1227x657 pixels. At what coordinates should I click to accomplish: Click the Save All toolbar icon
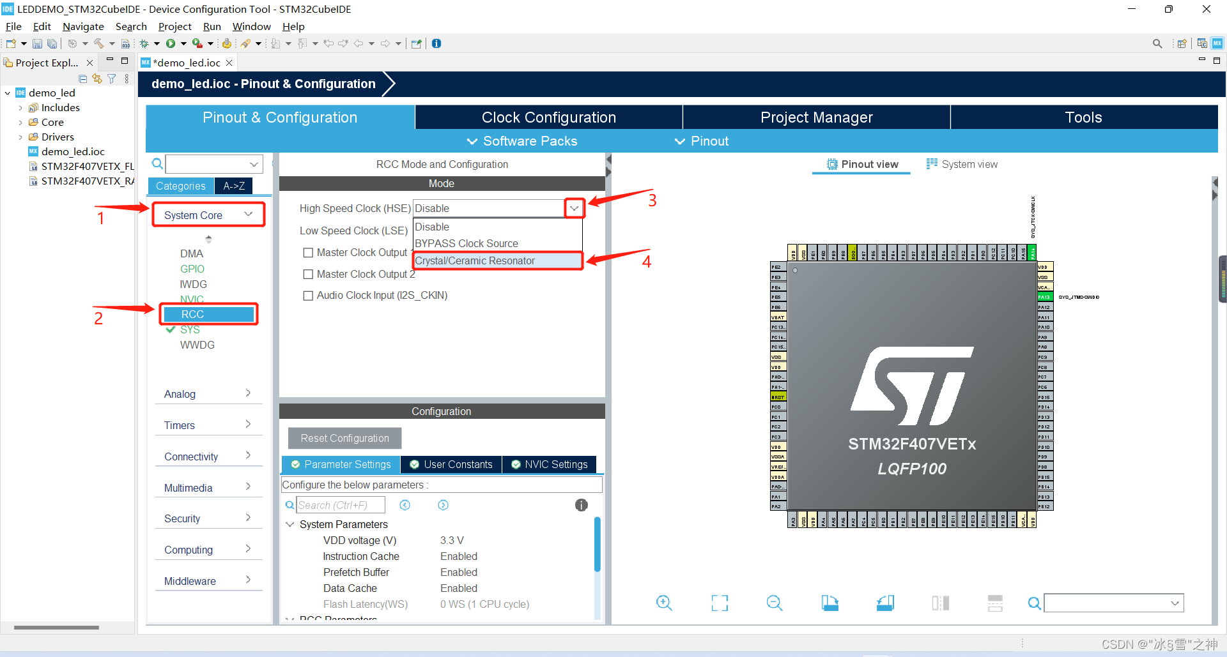(52, 43)
